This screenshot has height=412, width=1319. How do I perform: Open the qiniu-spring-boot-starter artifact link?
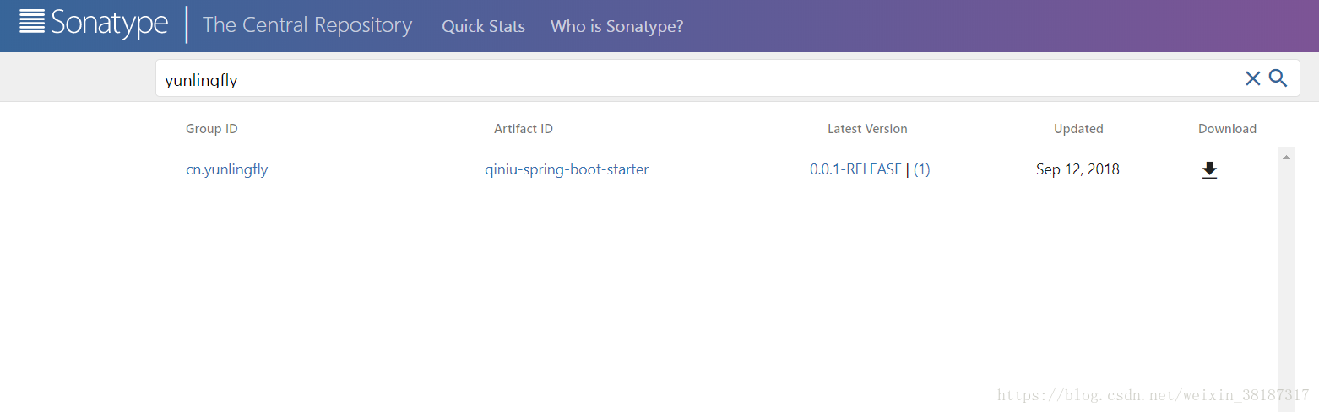click(567, 169)
